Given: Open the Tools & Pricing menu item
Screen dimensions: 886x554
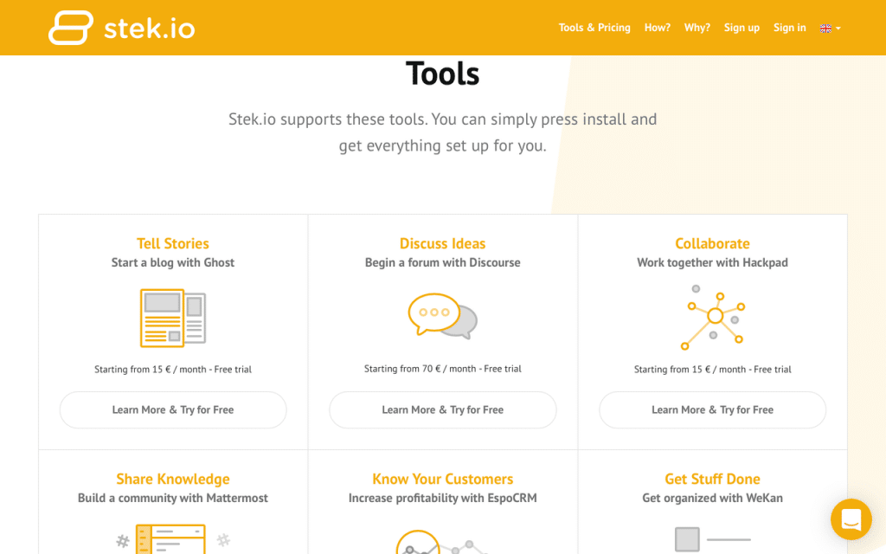Looking at the screenshot, I should pyautogui.click(x=594, y=28).
